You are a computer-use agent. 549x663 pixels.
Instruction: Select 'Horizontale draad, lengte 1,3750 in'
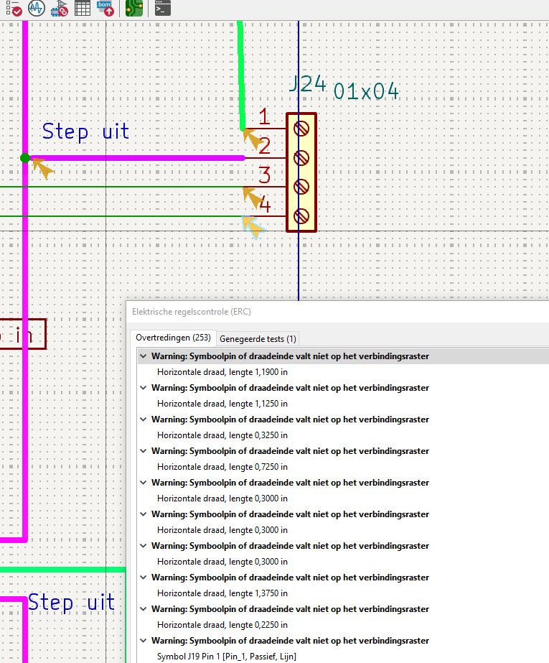pyautogui.click(x=222, y=593)
